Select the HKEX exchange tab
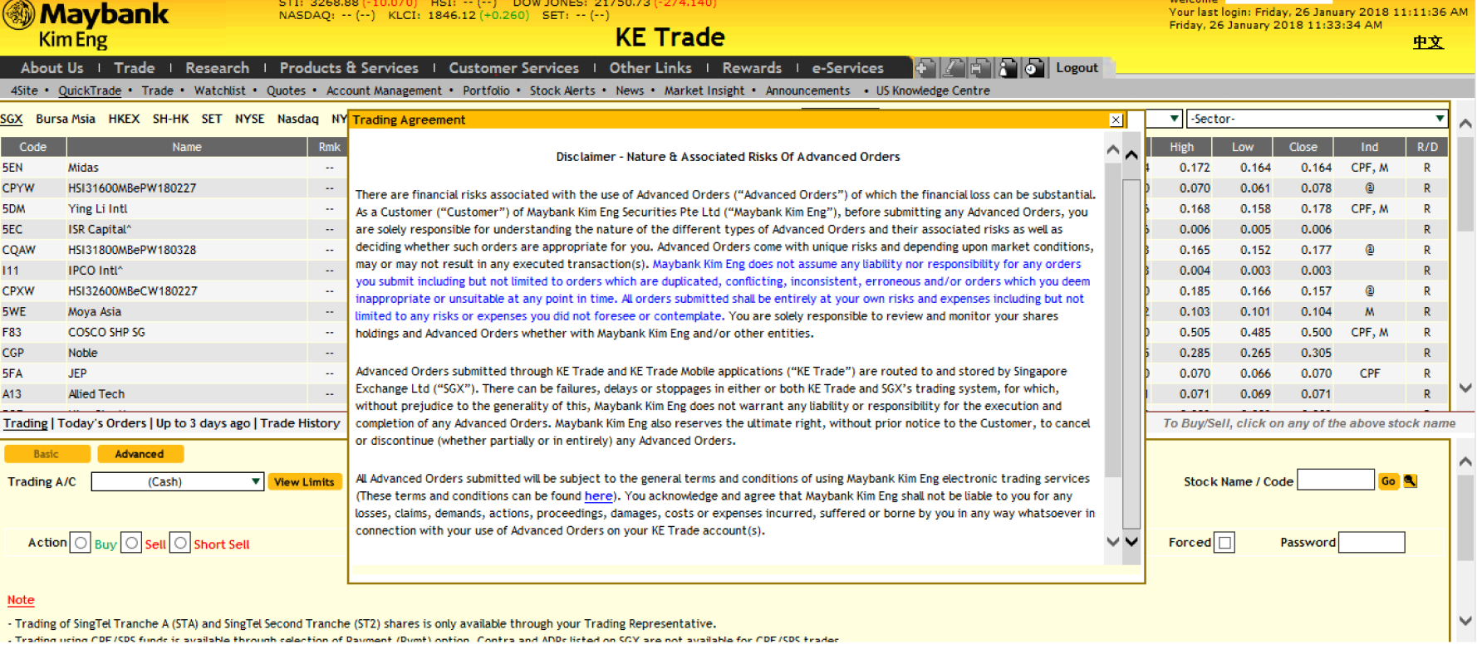Screen dimensions: 1477x649 click(124, 120)
